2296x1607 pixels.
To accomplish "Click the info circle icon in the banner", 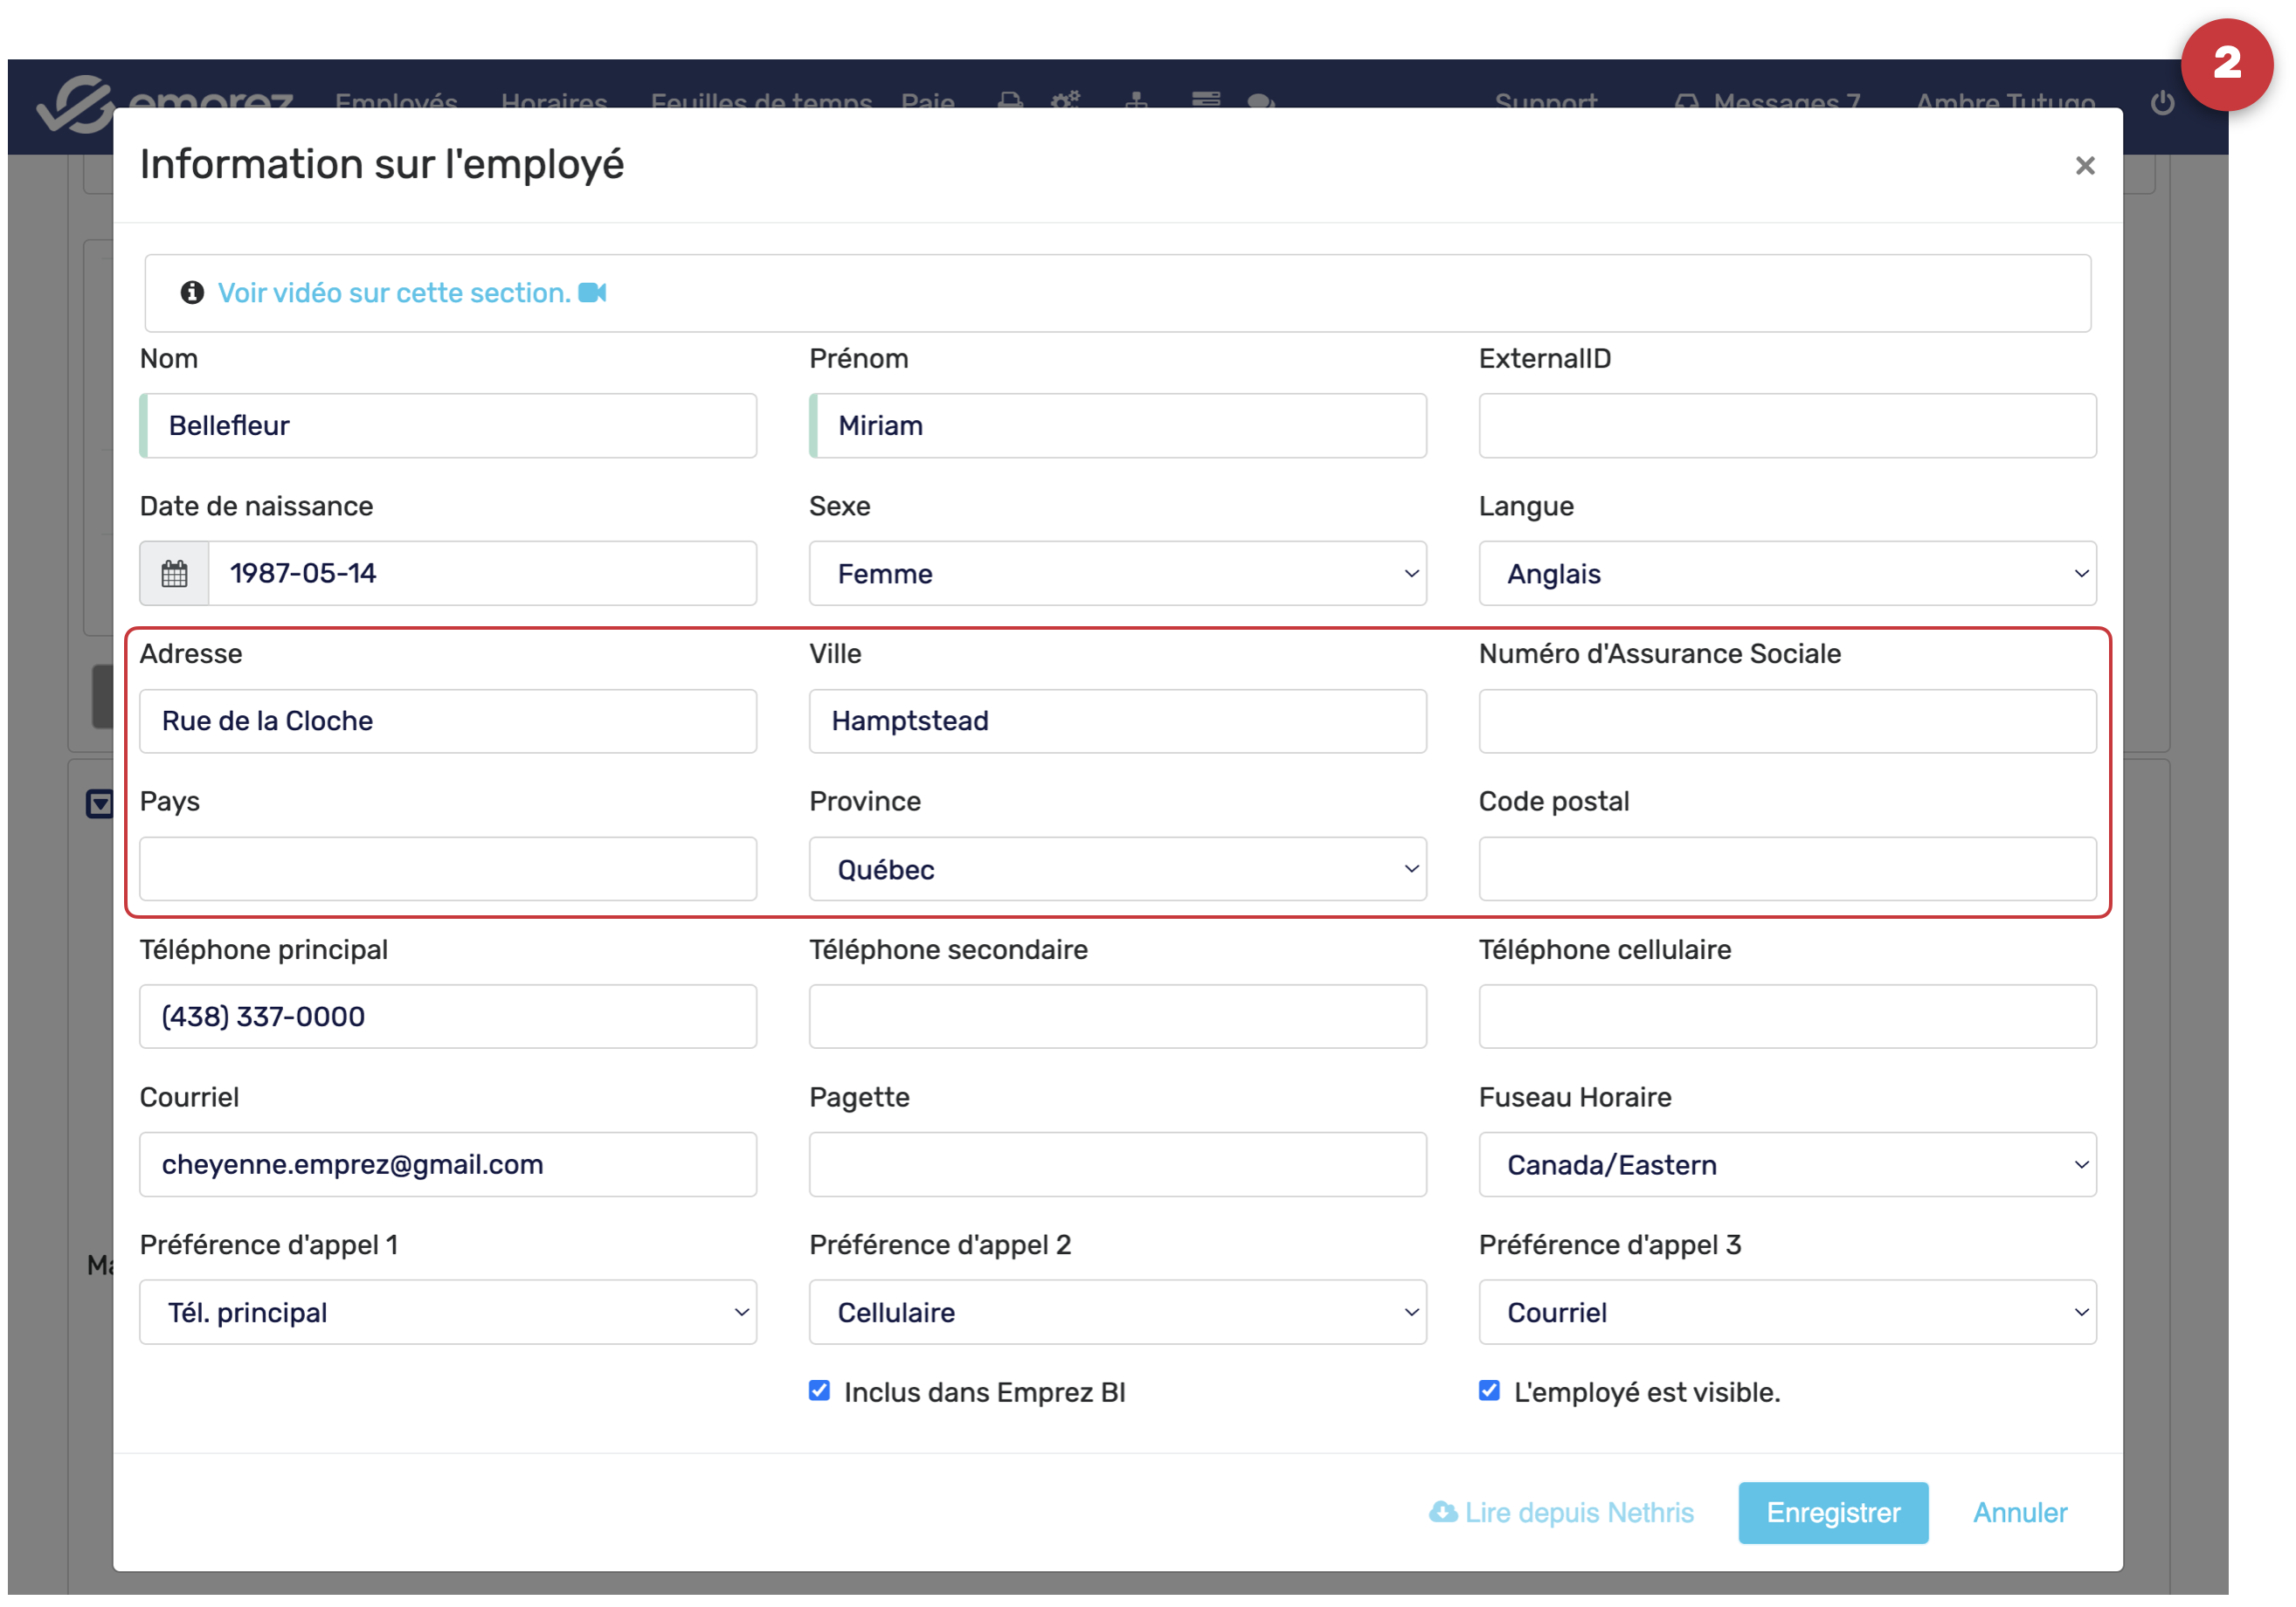I will click(x=192, y=293).
